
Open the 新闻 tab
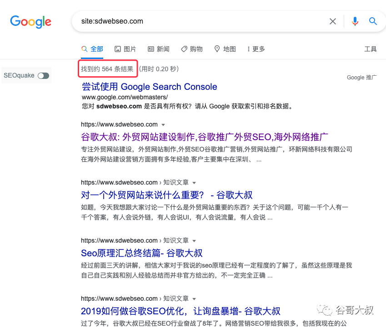tap(159, 49)
